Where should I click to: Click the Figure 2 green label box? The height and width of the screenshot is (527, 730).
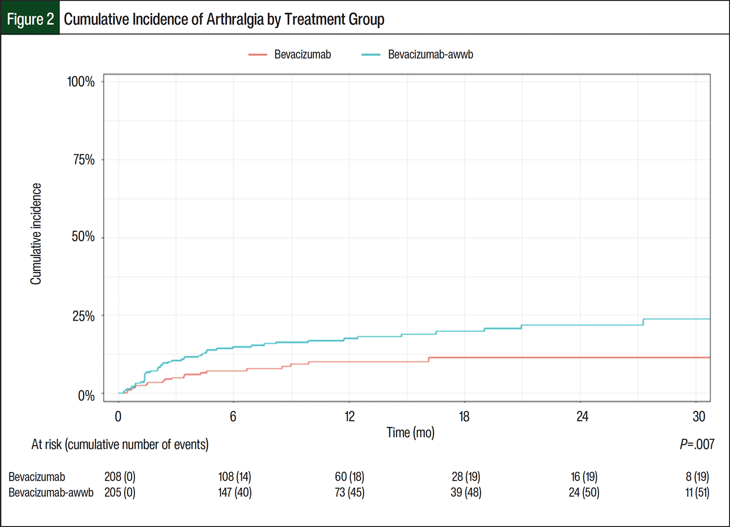30,19
